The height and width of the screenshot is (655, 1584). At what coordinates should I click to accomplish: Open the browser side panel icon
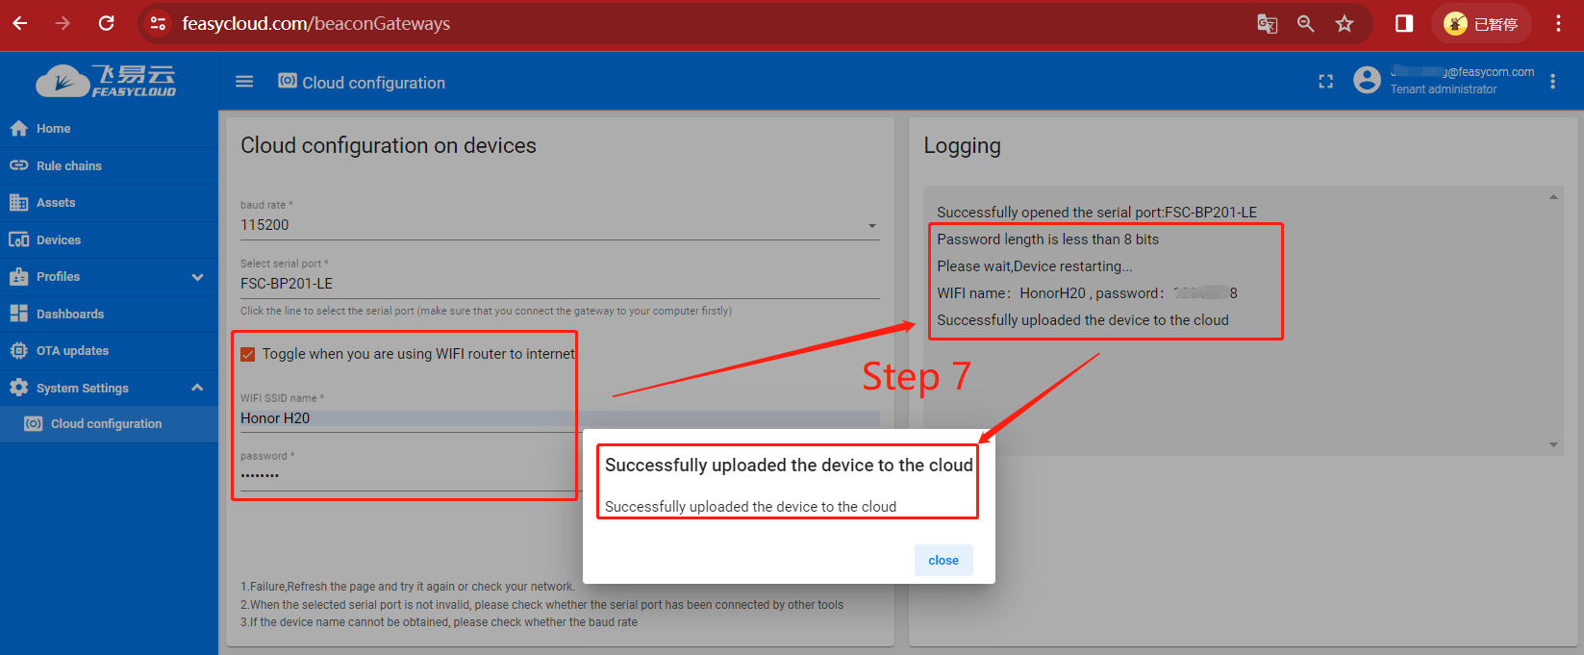tap(1404, 24)
